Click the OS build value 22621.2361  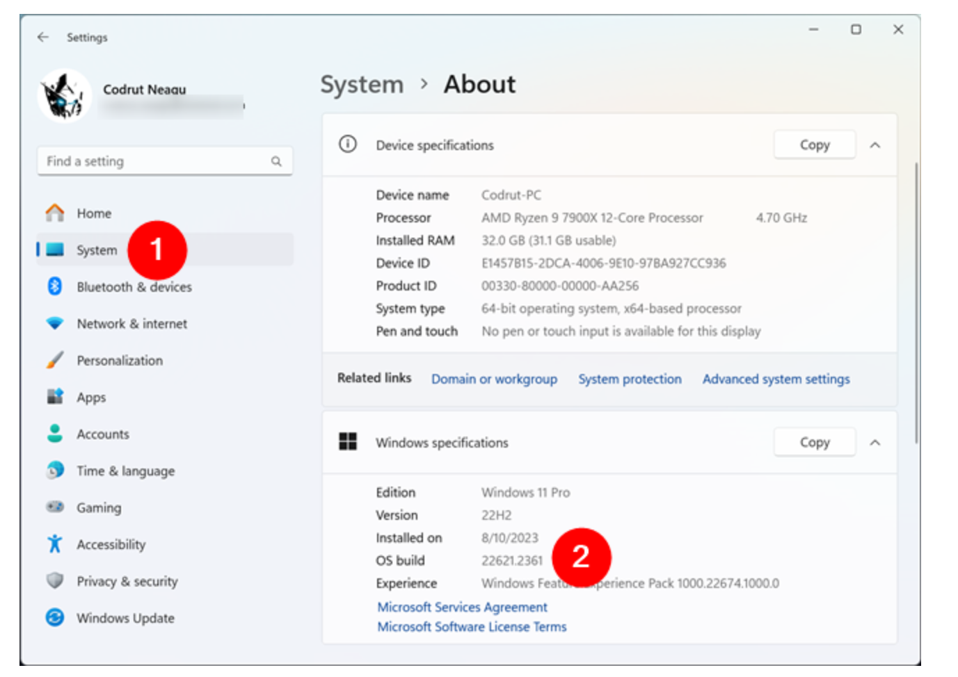[511, 560]
